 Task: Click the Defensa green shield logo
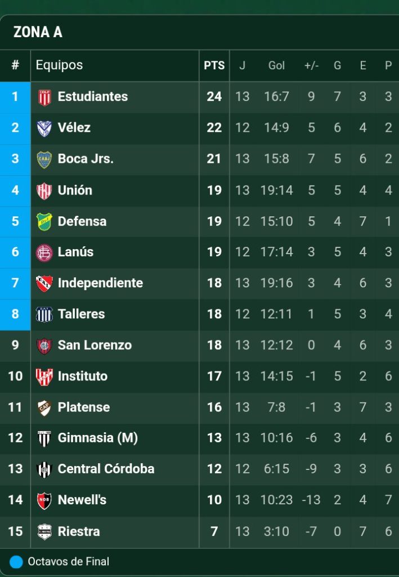pos(44,221)
